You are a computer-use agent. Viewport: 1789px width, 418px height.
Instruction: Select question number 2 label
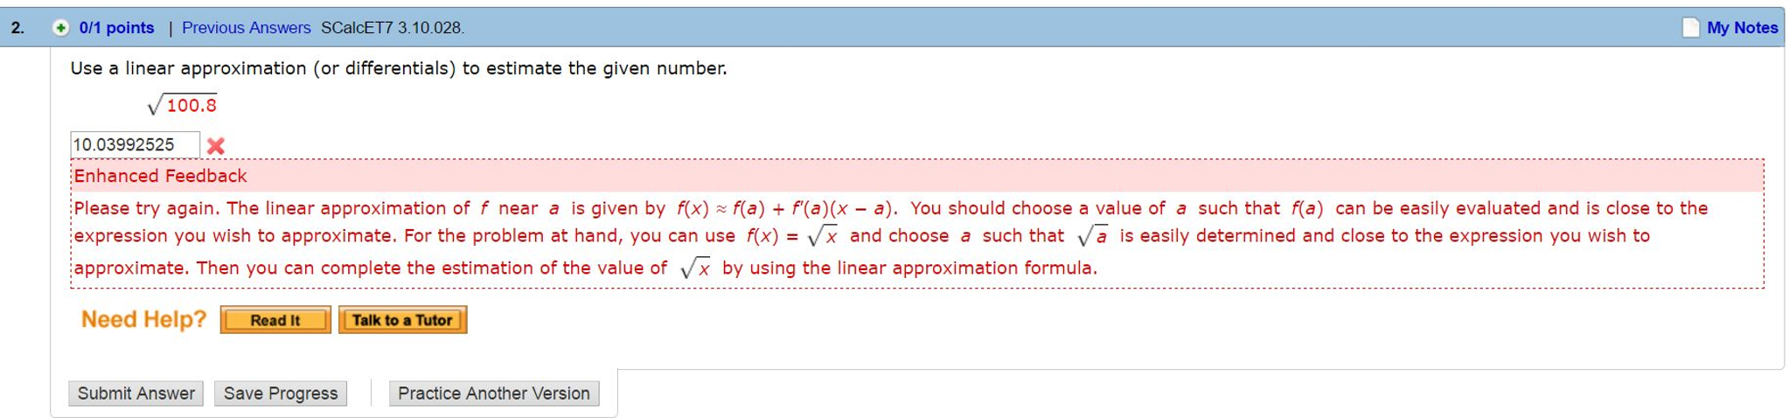coord(17,28)
